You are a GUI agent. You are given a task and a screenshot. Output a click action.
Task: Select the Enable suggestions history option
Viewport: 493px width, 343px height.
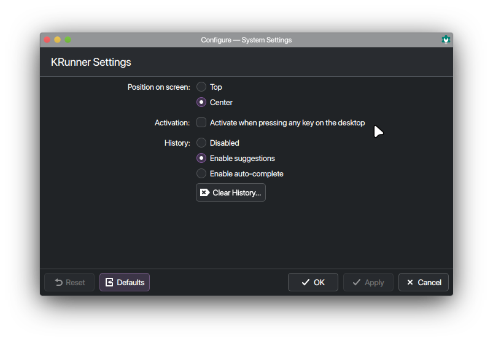tap(201, 159)
